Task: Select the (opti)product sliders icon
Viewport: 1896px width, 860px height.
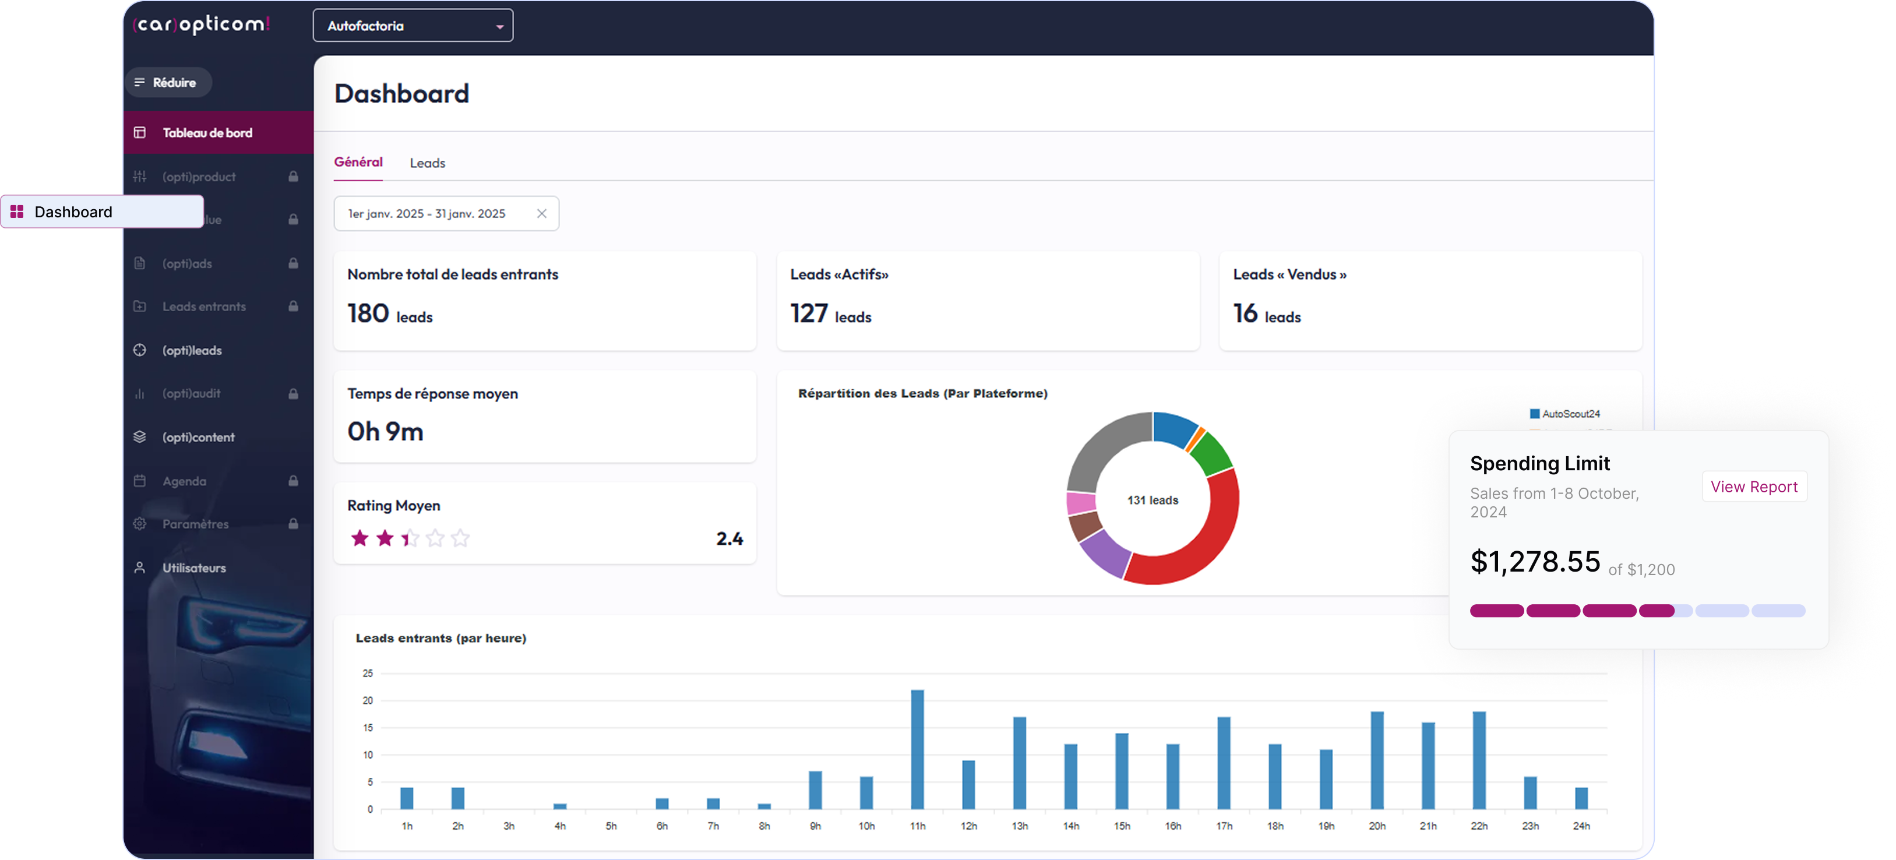Action: coord(140,176)
